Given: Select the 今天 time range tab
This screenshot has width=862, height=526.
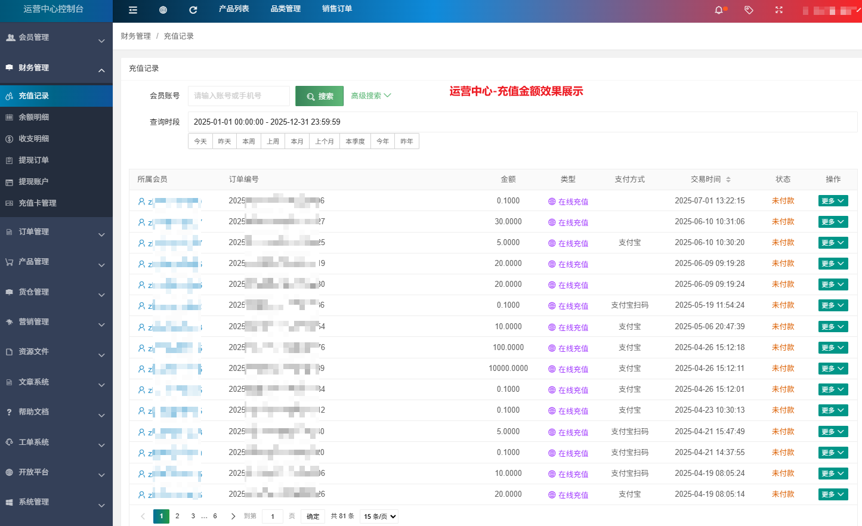Looking at the screenshot, I should coord(200,141).
